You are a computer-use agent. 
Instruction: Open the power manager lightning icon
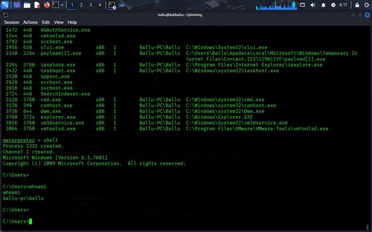333,5
